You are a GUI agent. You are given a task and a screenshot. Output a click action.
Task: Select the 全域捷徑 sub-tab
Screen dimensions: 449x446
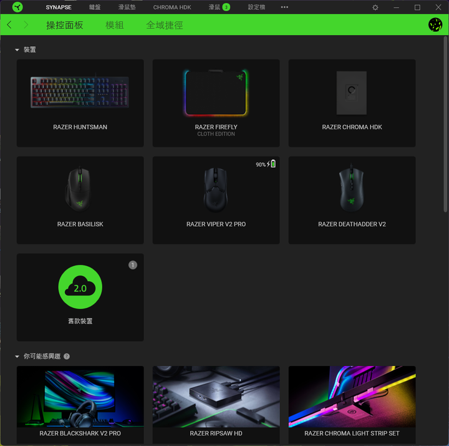(x=165, y=25)
